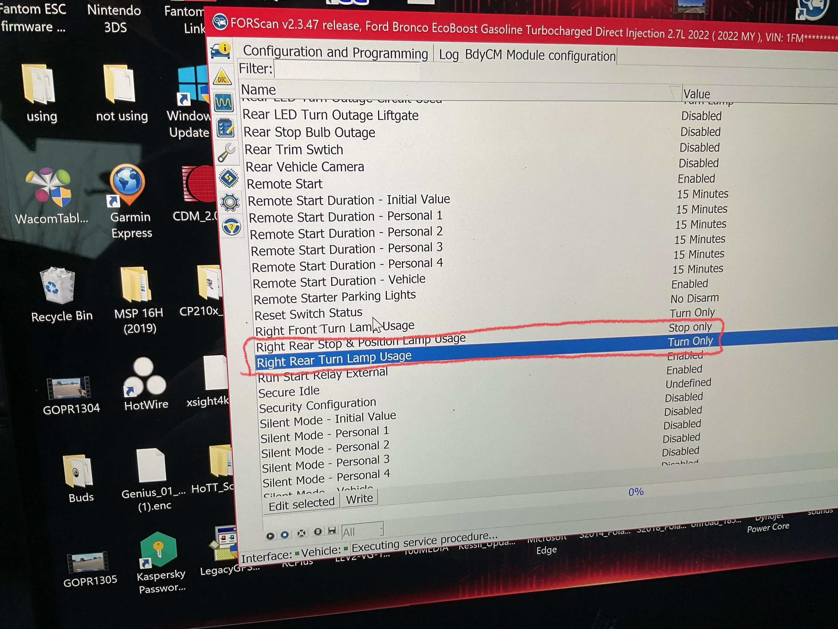Screen dimensions: 838x629
Task: Click the 'No Disarm' value cell
Action: click(x=694, y=299)
